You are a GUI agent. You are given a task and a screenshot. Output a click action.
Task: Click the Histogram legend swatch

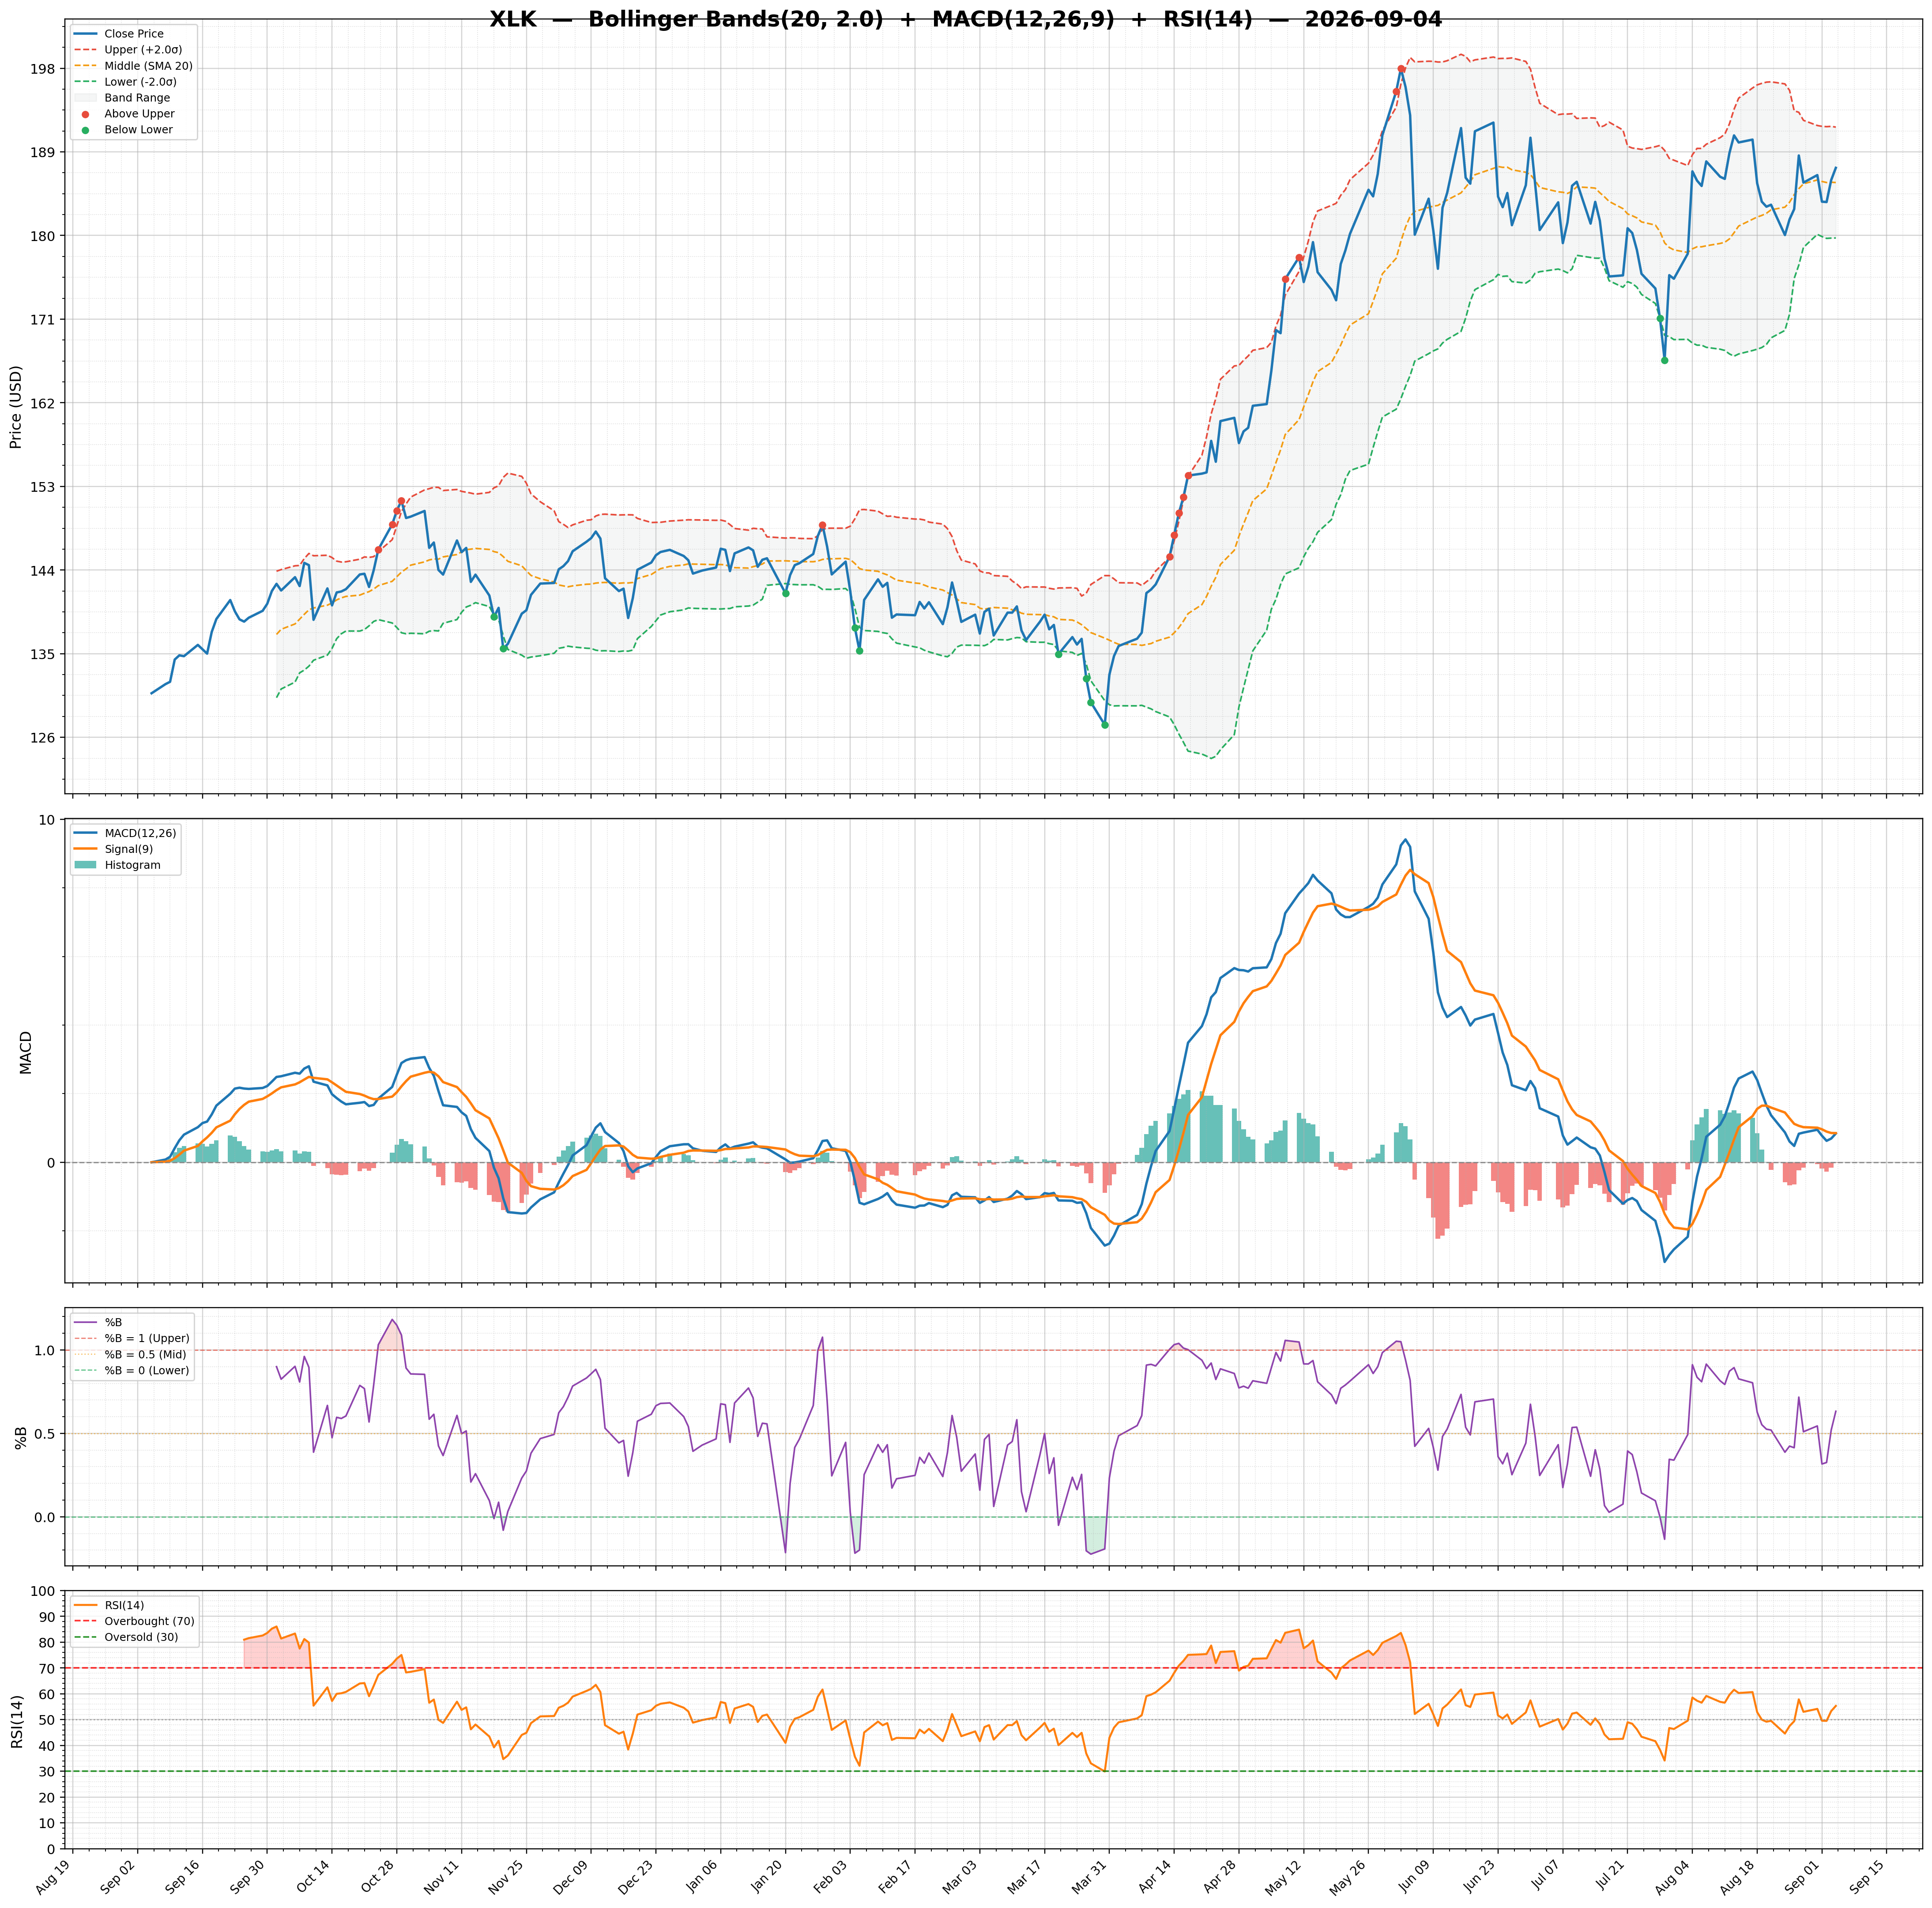(86, 865)
